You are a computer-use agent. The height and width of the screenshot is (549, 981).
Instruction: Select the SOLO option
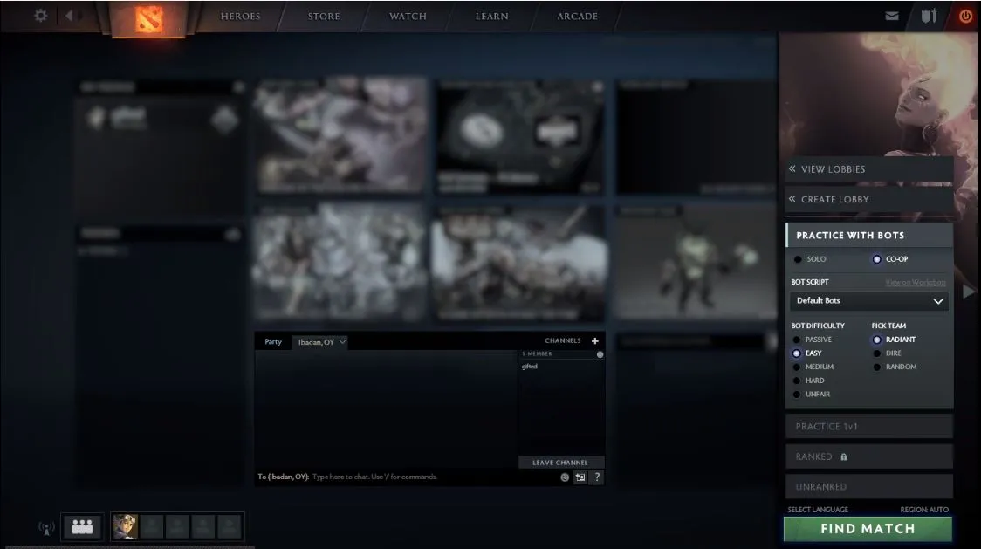click(x=810, y=259)
